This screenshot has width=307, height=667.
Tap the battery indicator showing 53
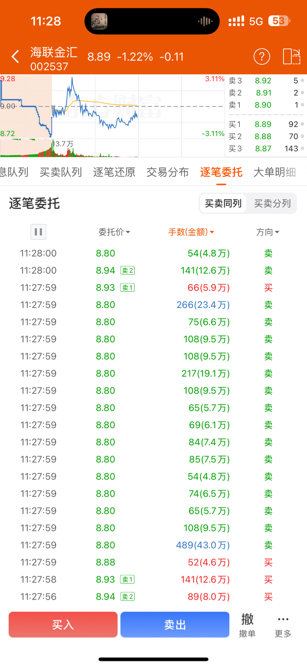pos(279,21)
